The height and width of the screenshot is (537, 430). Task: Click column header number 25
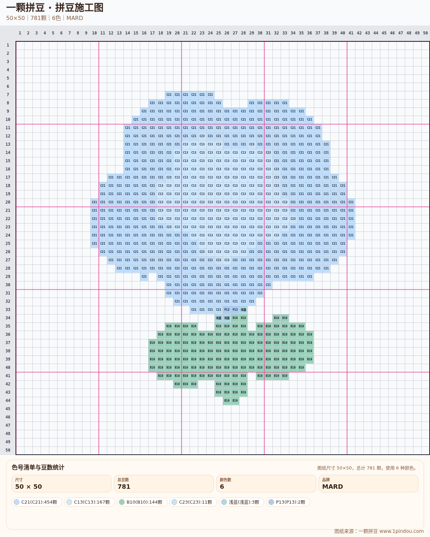219,33
